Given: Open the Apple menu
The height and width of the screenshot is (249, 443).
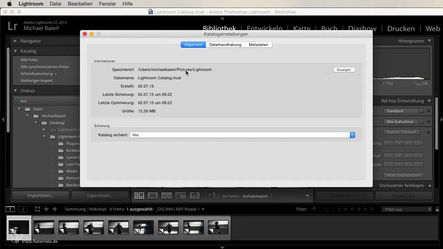Looking at the screenshot, I should tap(9, 4).
